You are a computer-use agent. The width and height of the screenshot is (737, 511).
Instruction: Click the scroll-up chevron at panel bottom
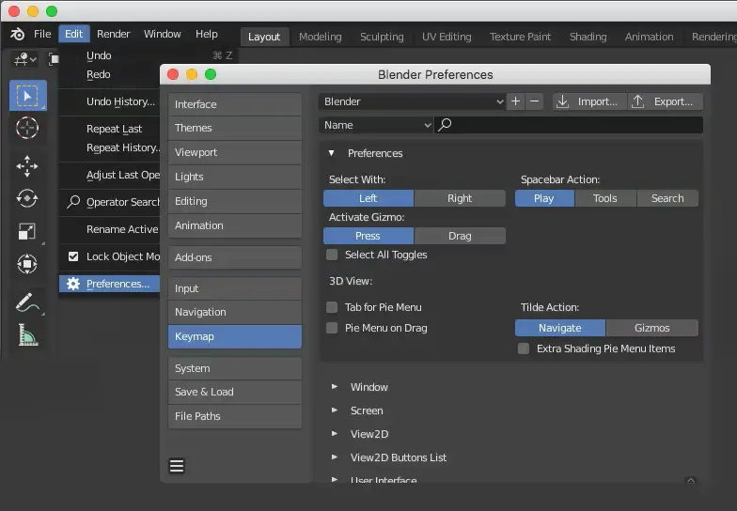coord(690,480)
